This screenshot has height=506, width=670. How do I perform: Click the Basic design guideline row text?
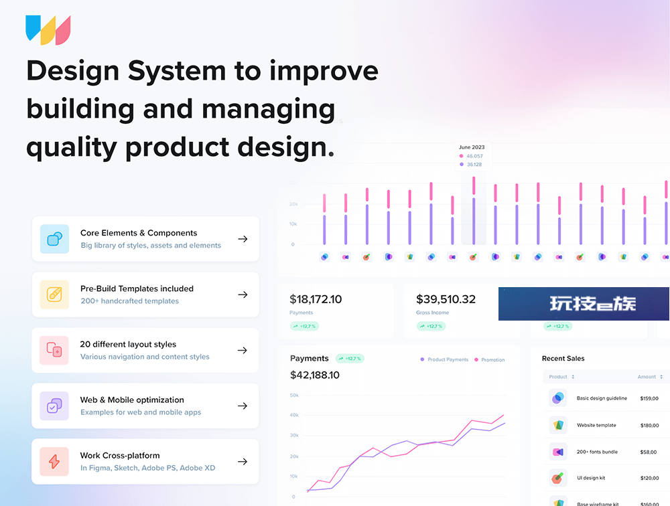602,398
